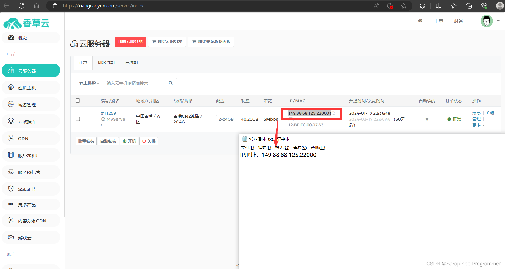Click 管理 link for the server
The width and height of the screenshot is (505, 269).
pos(476,119)
